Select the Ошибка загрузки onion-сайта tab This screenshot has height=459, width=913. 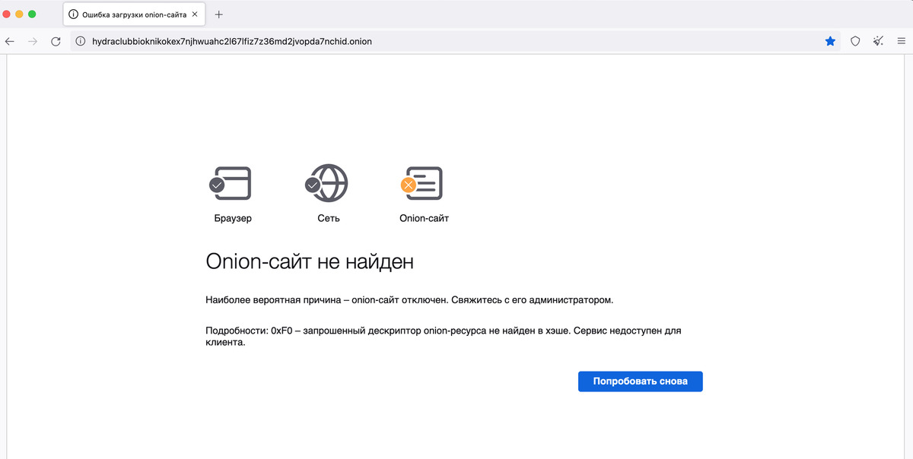coord(129,14)
